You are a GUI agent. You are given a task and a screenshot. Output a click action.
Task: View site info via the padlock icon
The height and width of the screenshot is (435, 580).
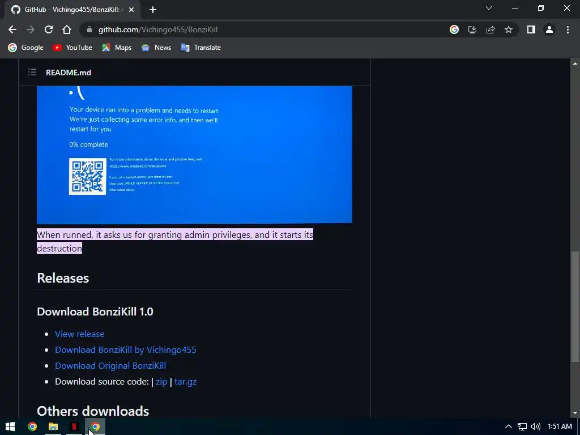point(89,29)
